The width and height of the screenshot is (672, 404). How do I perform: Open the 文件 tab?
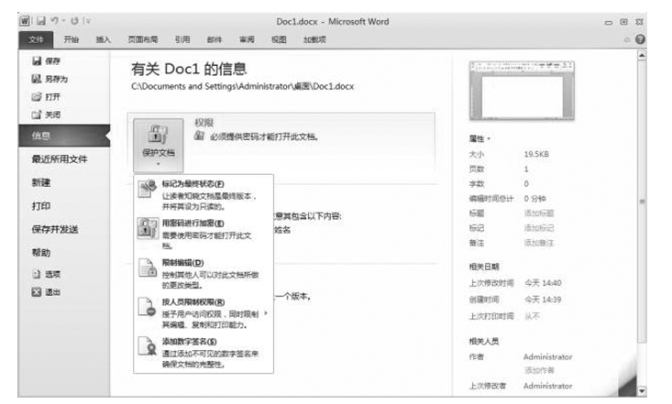pos(36,39)
